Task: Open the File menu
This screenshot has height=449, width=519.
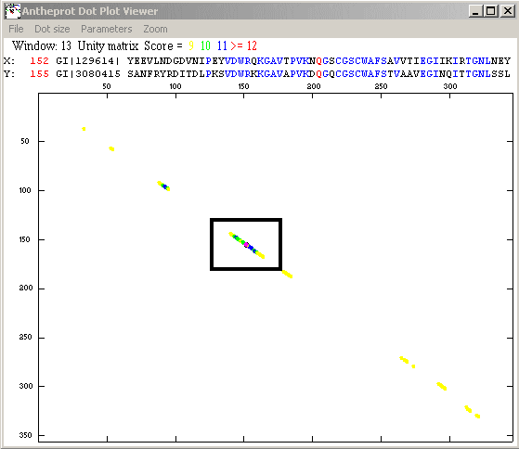Action: click(x=16, y=29)
